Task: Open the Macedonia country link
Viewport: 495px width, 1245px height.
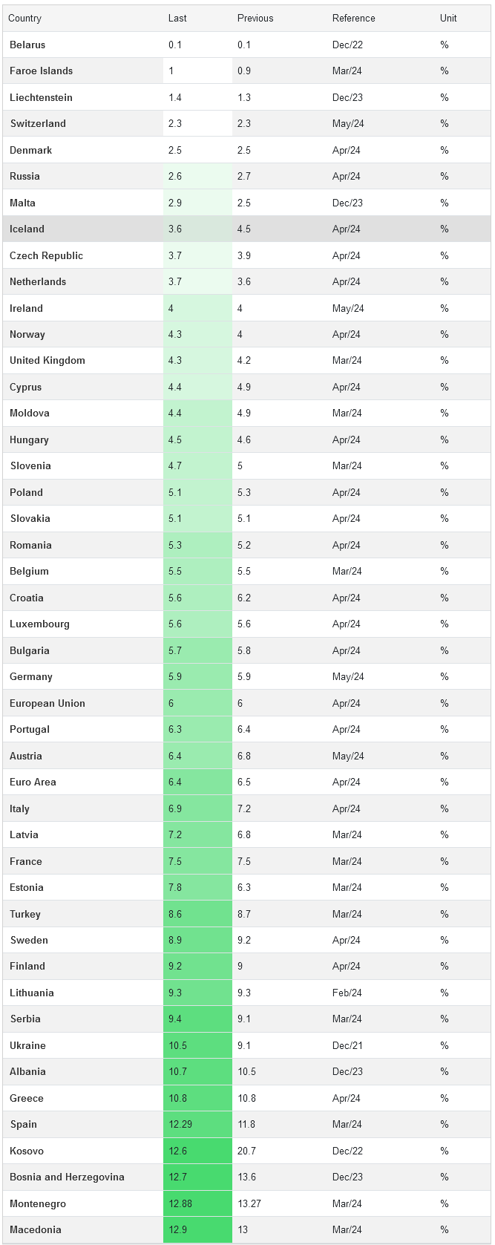Action: click(36, 1230)
